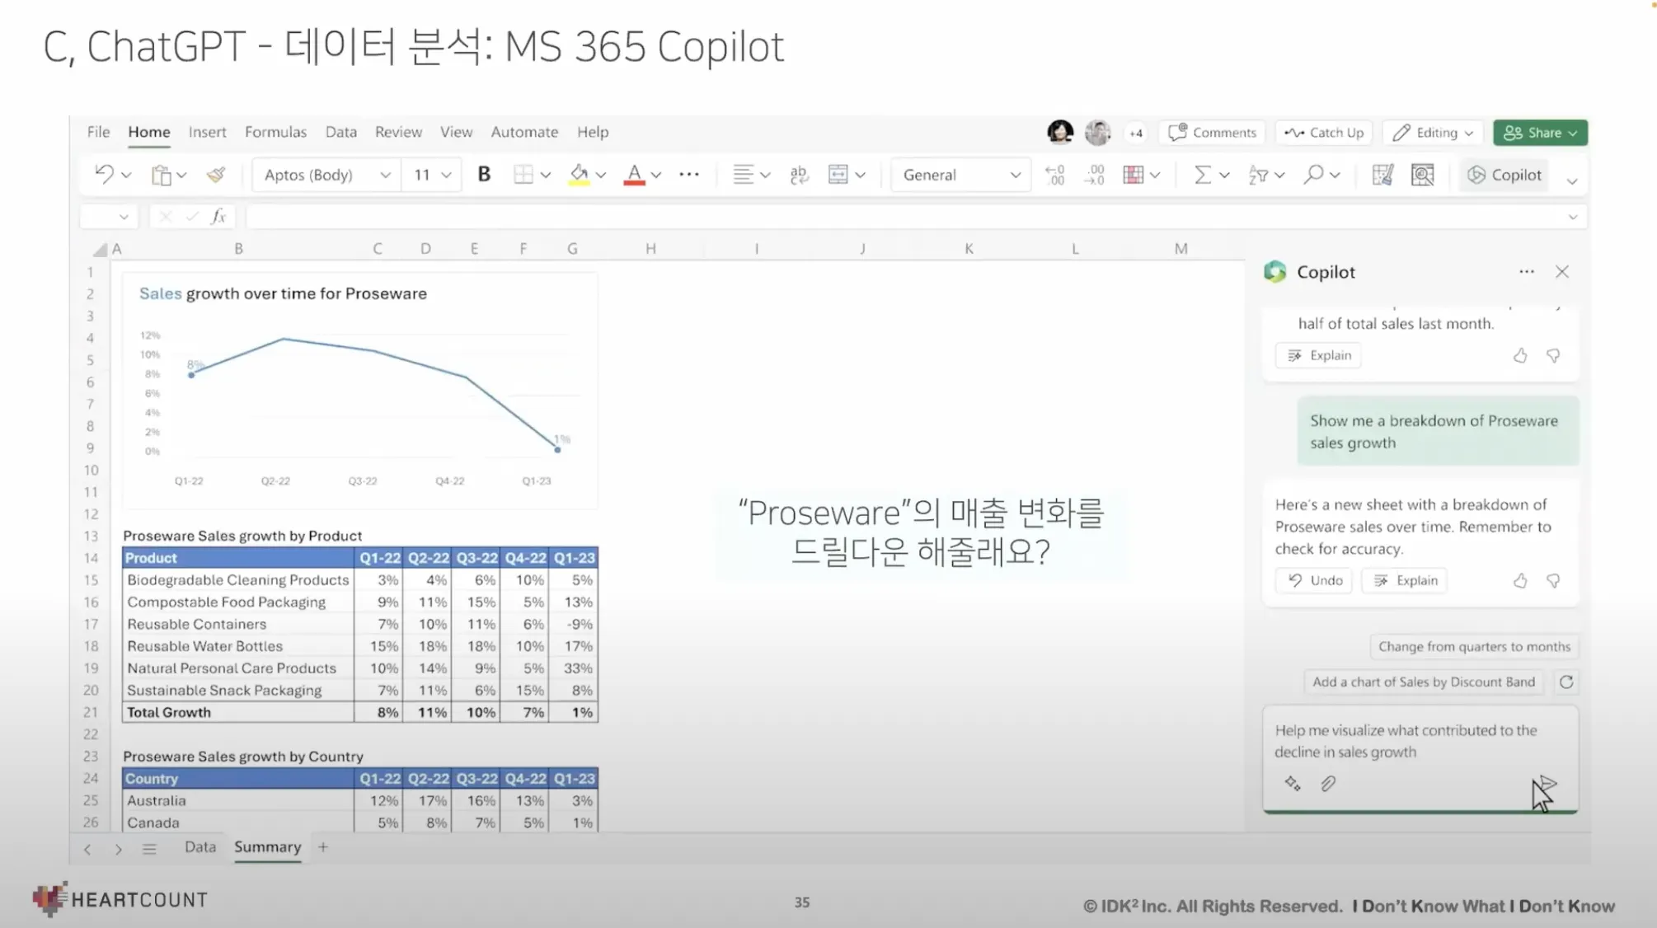
Task: Click the format painter icon
Action: 216,175
